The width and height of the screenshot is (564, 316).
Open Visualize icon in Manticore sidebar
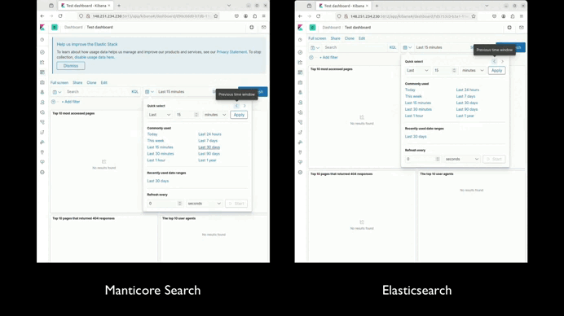point(42,62)
